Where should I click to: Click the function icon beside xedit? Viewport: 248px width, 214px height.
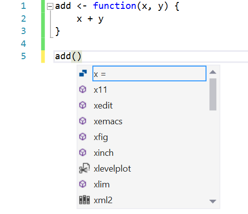click(x=83, y=105)
